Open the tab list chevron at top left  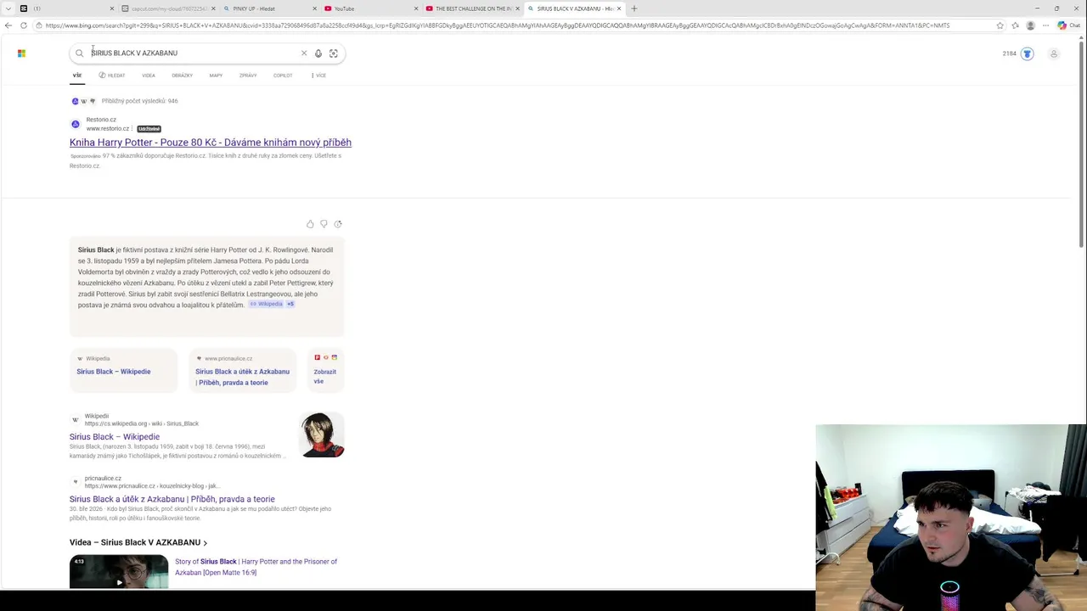tap(8, 8)
